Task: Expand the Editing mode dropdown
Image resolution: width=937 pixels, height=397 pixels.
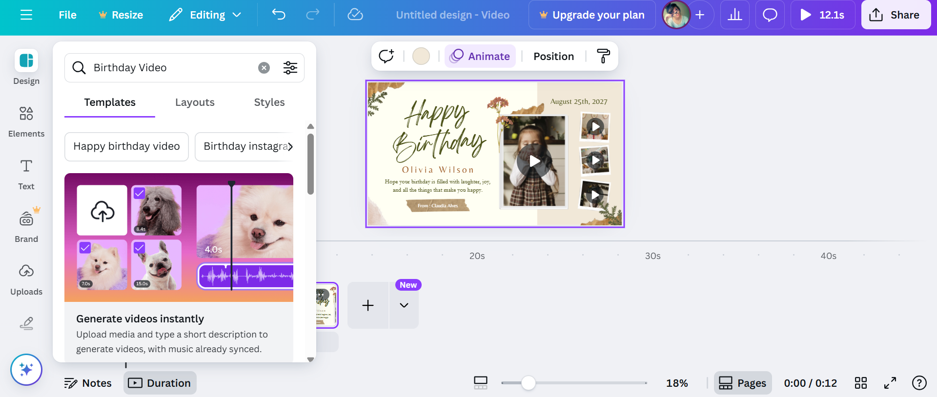Action: (205, 15)
